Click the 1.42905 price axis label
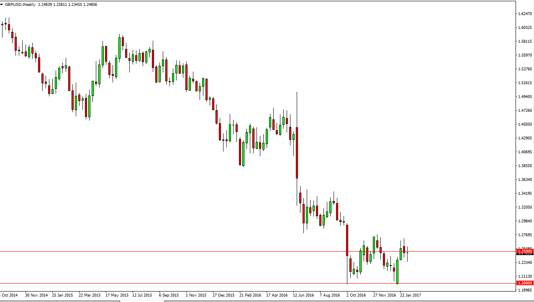The height and width of the screenshot is (302, 534). (x=525, y=138)
